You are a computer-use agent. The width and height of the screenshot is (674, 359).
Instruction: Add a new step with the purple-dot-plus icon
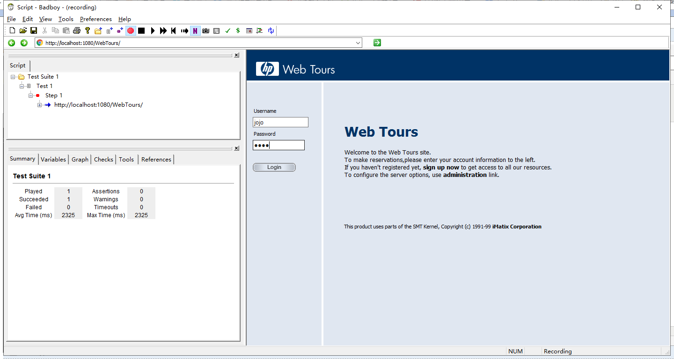pyautogui.click(x=120, y=31)
